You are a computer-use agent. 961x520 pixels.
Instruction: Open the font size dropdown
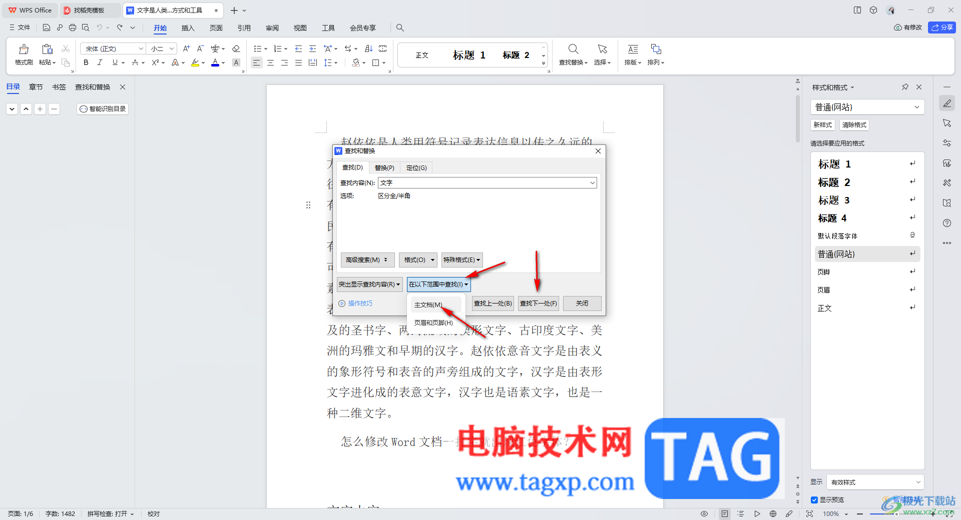pos(172,48)
